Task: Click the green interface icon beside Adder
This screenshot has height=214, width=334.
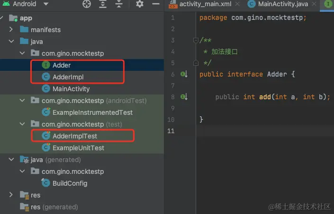Action: (46, 65)
